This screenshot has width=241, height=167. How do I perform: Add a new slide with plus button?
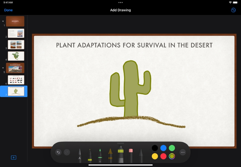click(x=14, y=158)
